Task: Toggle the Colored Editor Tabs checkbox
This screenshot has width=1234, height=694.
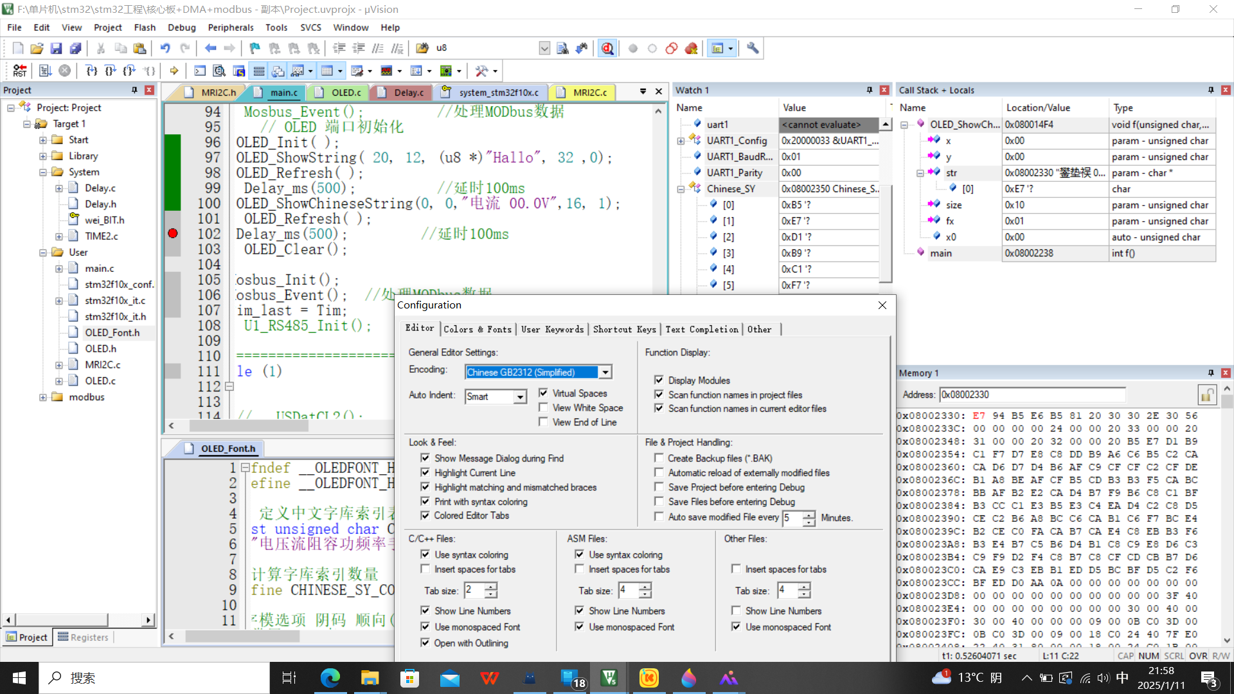Action: pos(425,515)
